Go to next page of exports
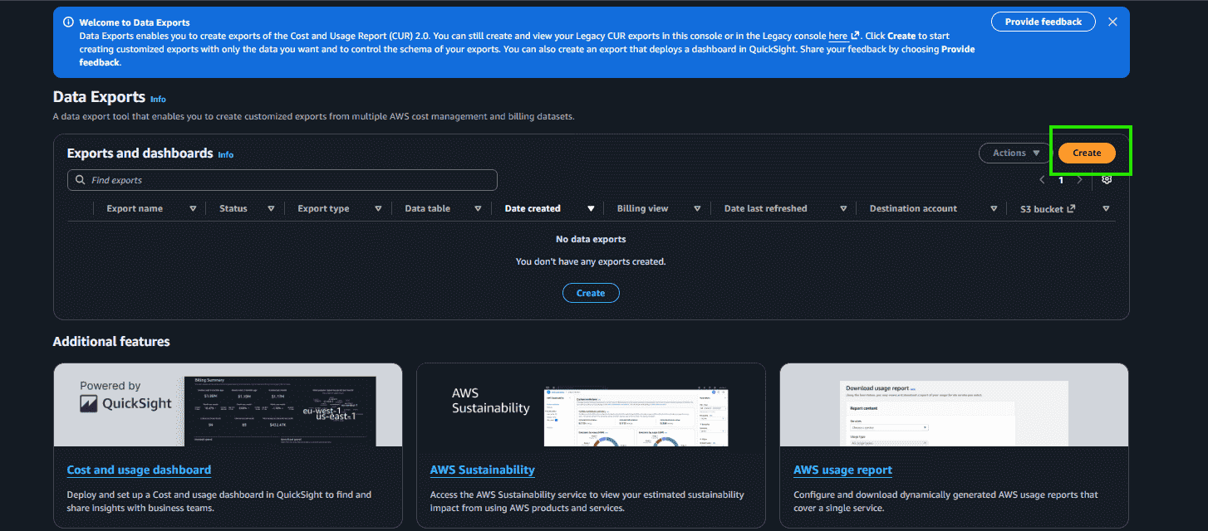This screenshot has height=531, width=1208. pyautogui.click(x=1079, y=180)
